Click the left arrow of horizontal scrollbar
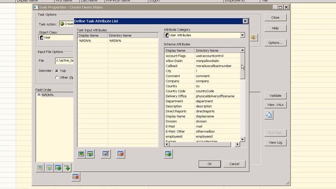 coord(167,144)
